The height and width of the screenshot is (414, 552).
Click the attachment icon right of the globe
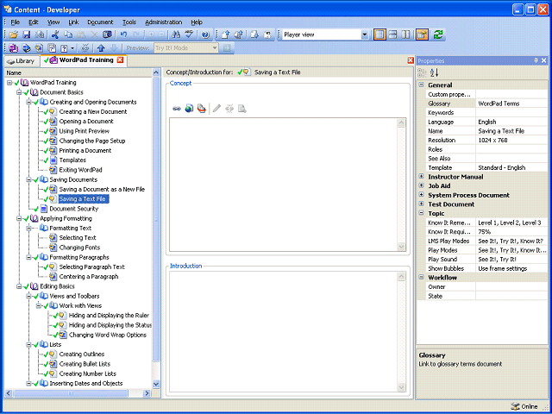click(x=202, y=109)
